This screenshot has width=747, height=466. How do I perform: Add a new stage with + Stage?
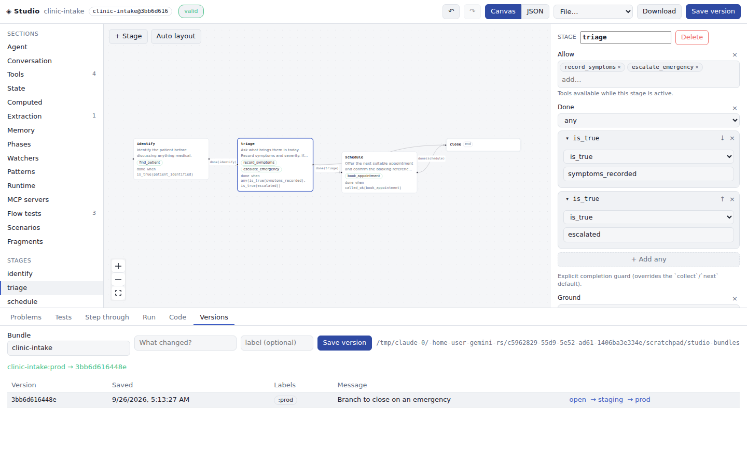click(x=128, y=36)
